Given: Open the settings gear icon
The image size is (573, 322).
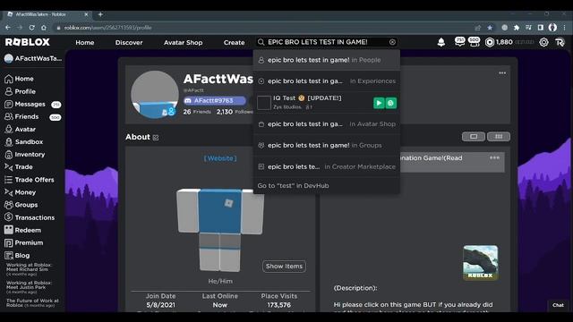Looking at the screenshot, I should click(x=543, y=42).
